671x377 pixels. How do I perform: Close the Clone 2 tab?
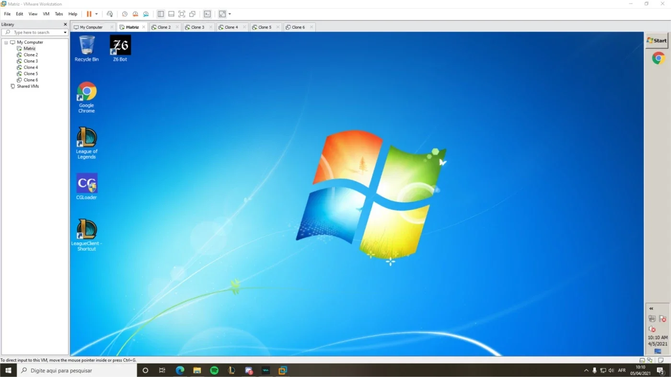point(177,27)
